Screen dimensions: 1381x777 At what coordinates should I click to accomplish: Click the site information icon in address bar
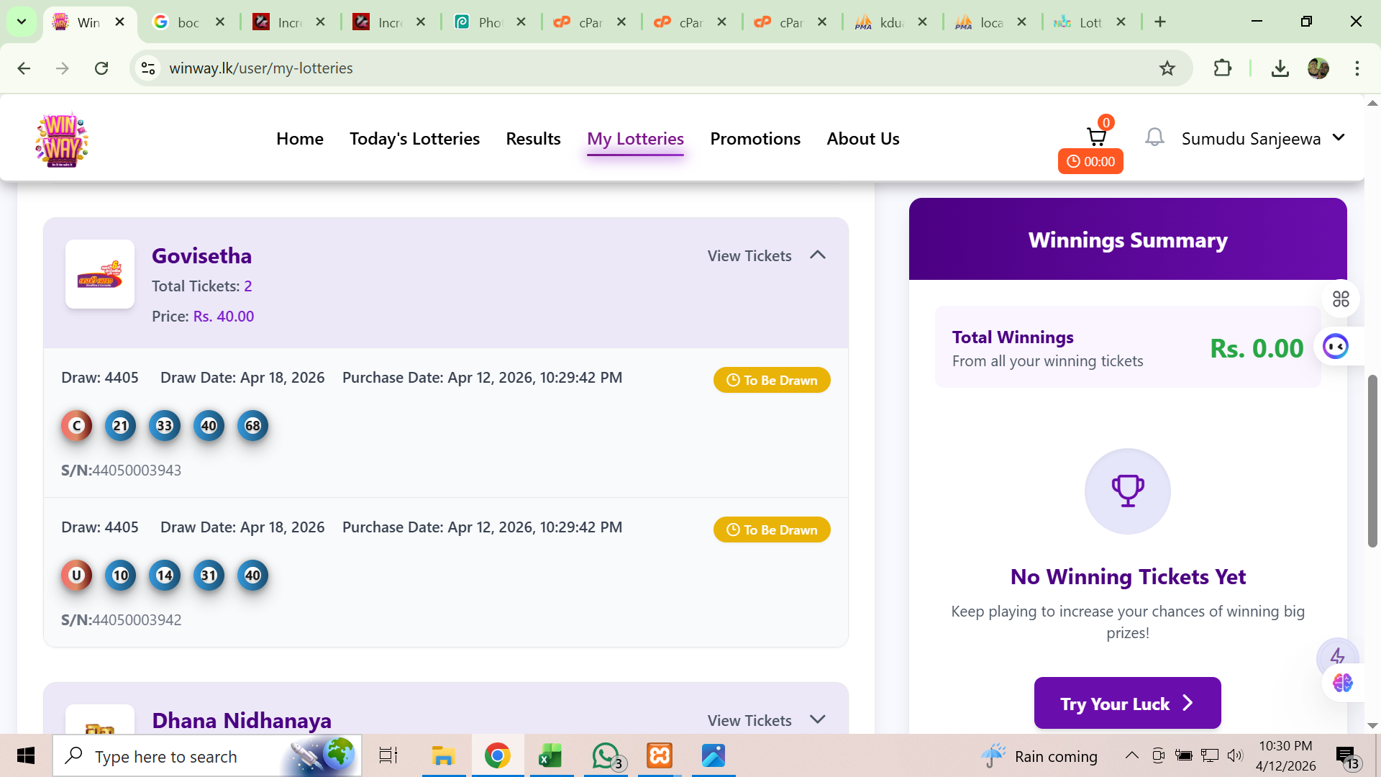[x=148, y=68]
